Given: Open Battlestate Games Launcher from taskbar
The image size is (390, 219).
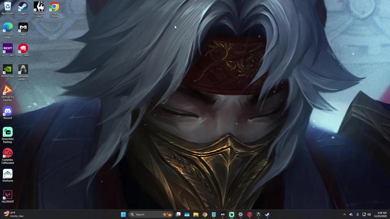Looking at the screenshot, I should pos(258,214).
